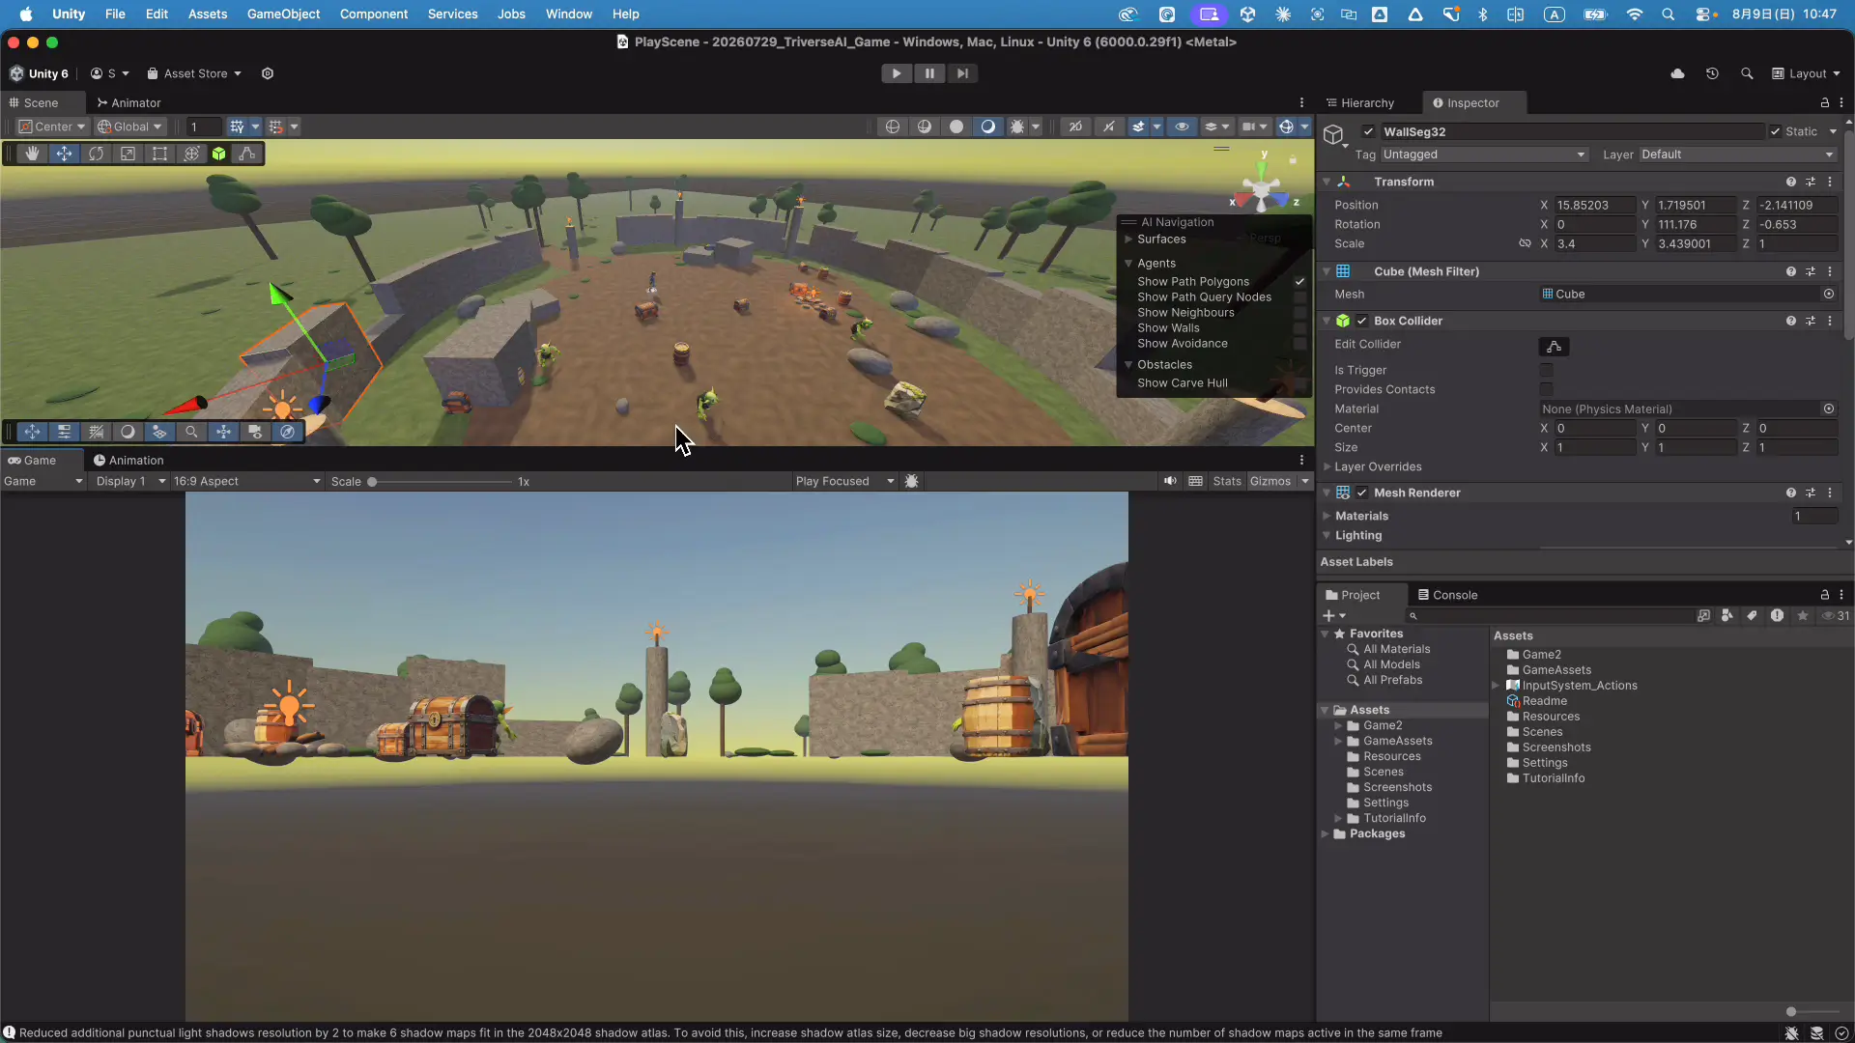Viewport: 1855px width, 1043px height.
Task: Toggle Scene Gizmos sphere icon
Action: [1286, 127]
